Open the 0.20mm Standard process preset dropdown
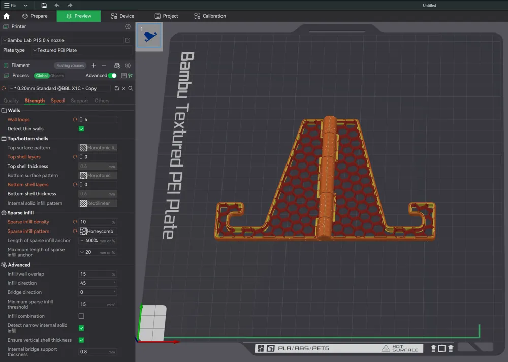Viewport: 508px width, 362px height. tap(59, 88)
